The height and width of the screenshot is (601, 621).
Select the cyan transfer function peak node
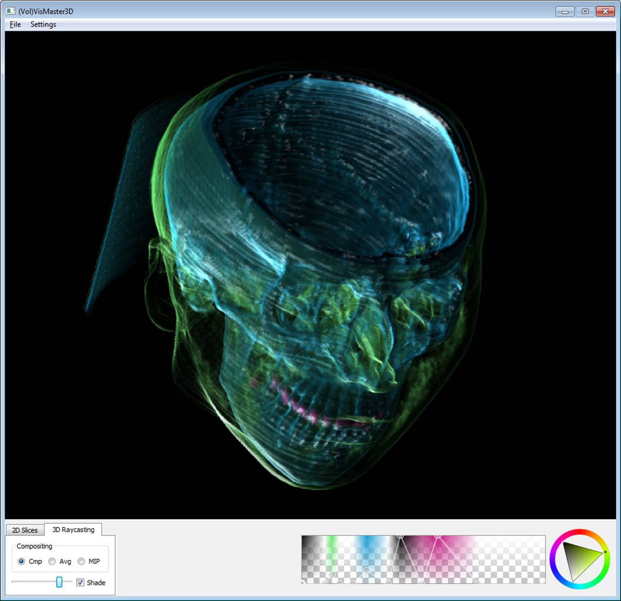(367, 570)
